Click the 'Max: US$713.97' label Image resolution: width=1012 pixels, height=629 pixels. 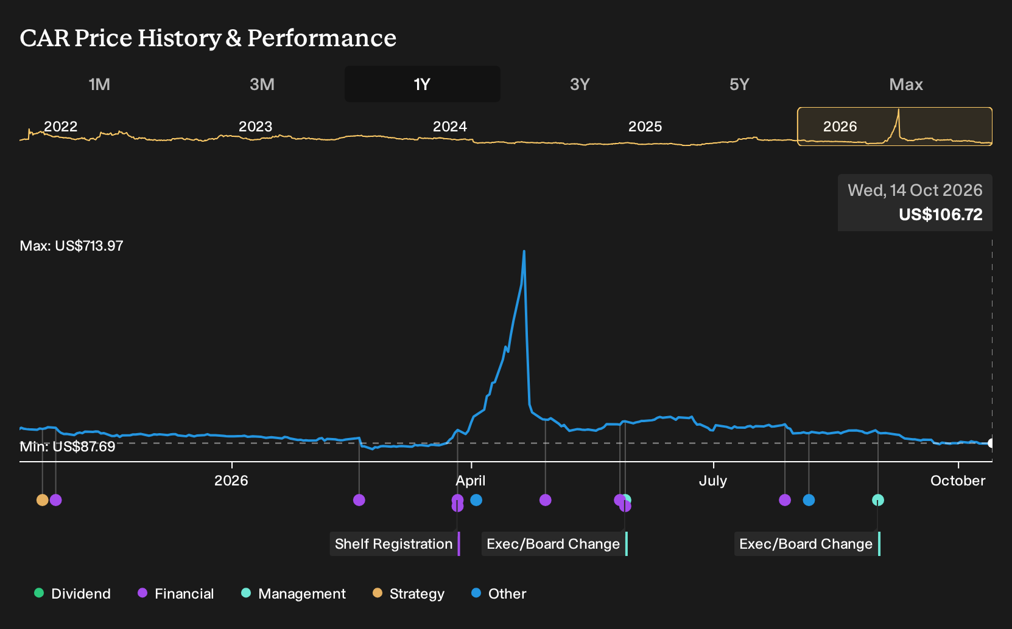click(71, 246)
